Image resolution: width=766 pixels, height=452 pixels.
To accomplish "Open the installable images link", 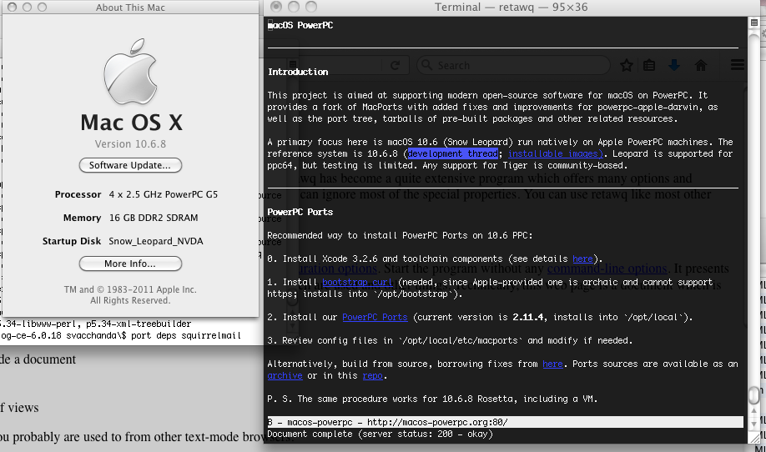I will (555, 153).
